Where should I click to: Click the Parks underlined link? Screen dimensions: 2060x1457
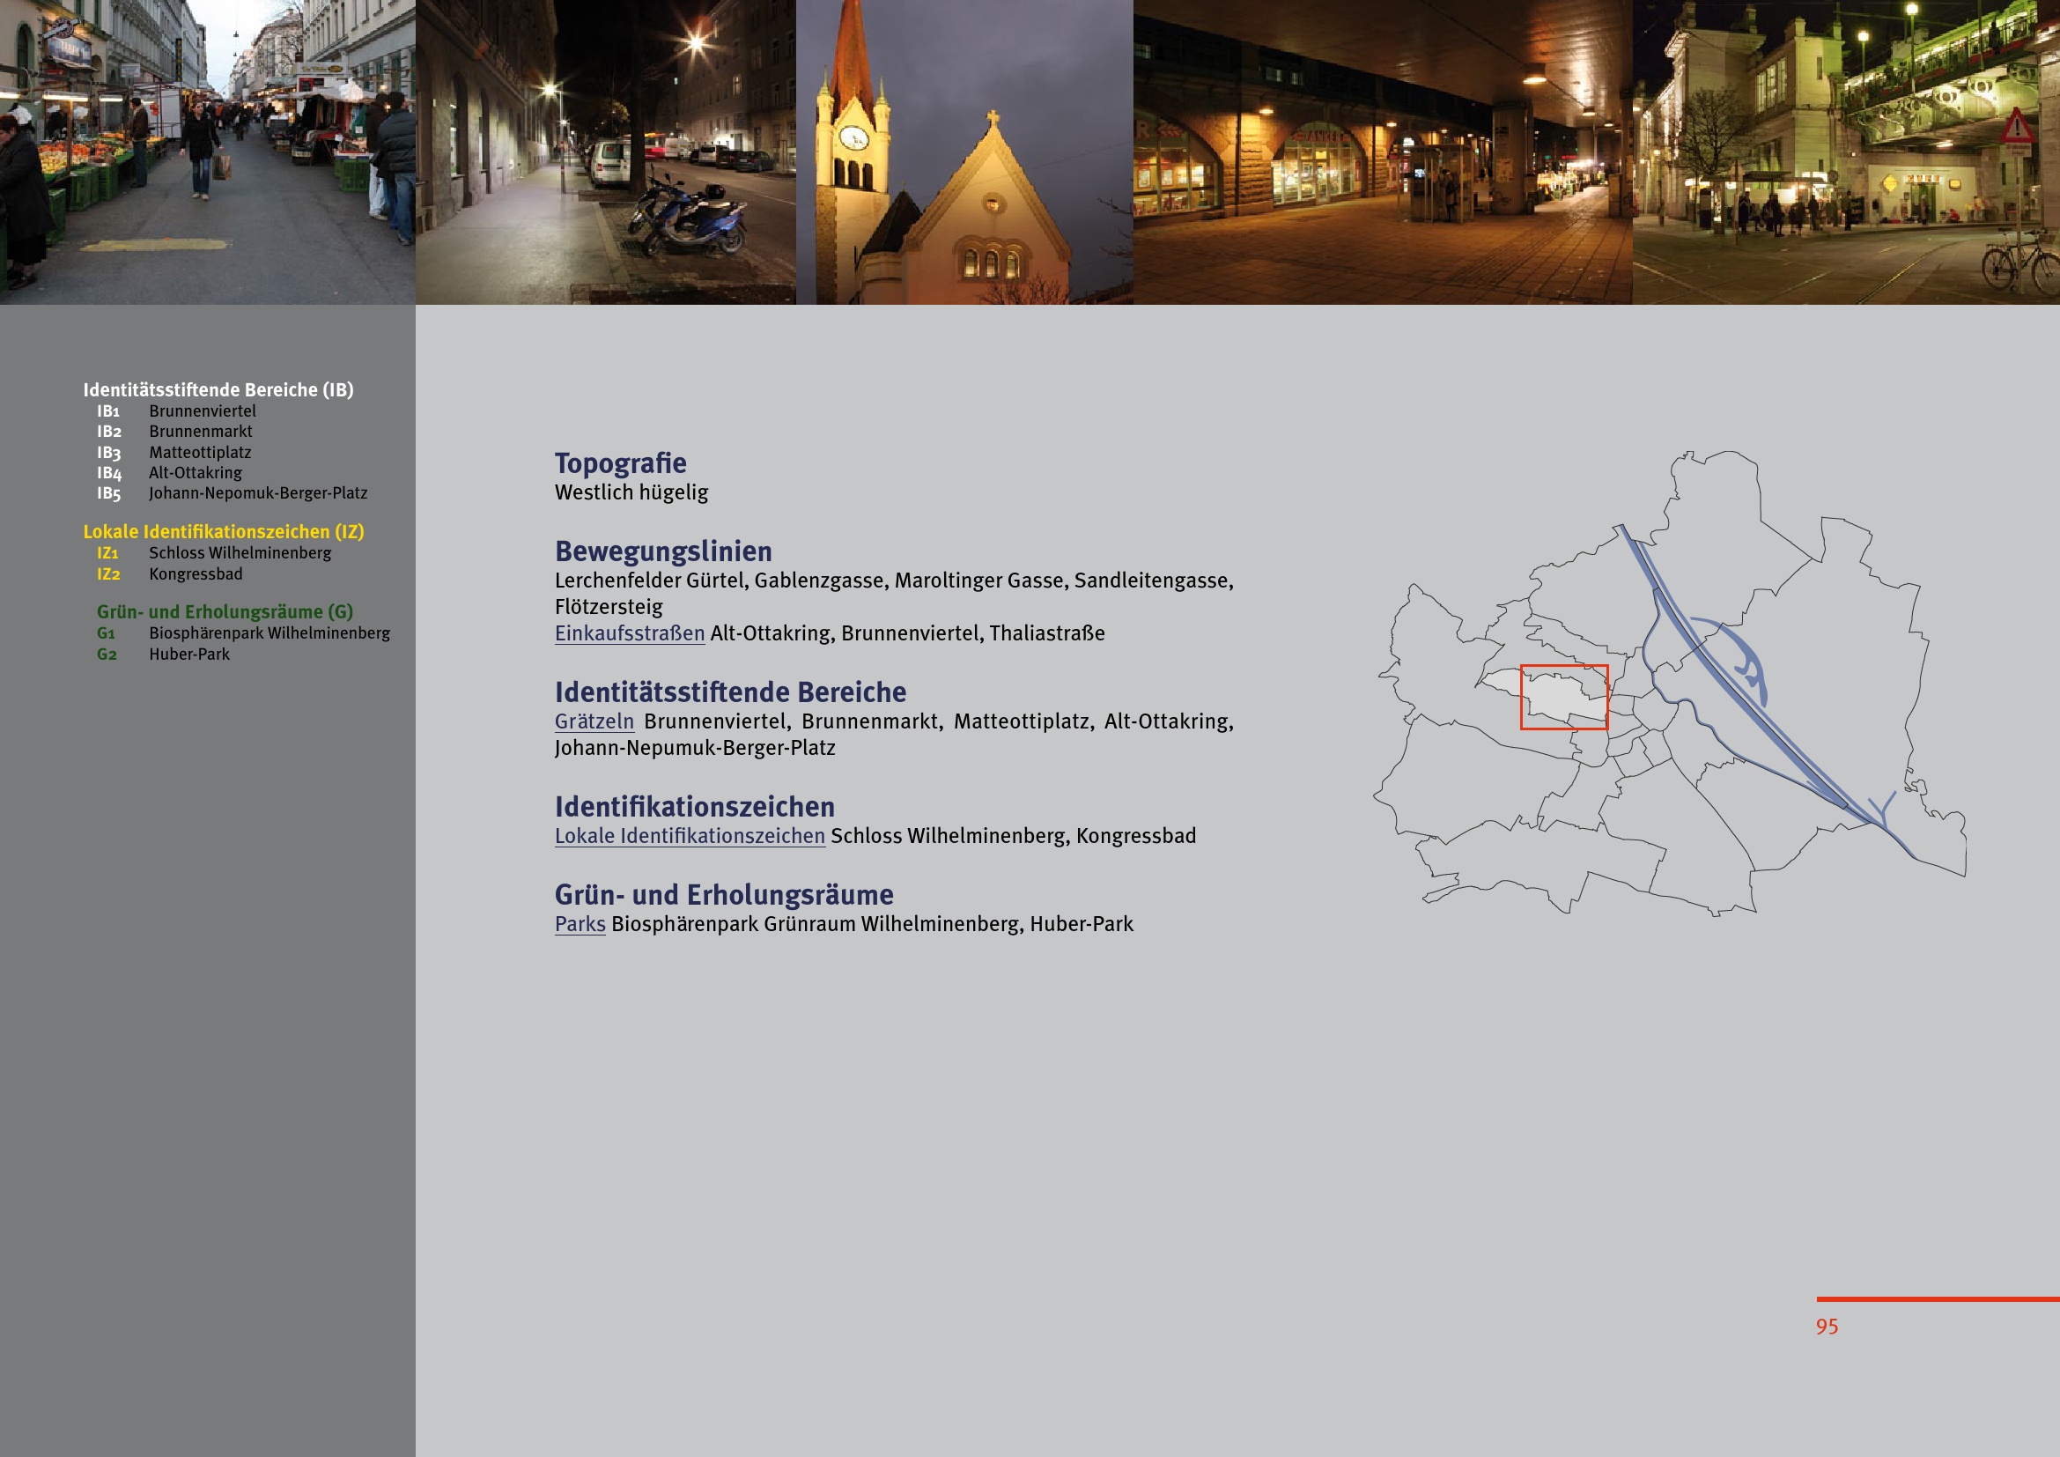[580, 924]
